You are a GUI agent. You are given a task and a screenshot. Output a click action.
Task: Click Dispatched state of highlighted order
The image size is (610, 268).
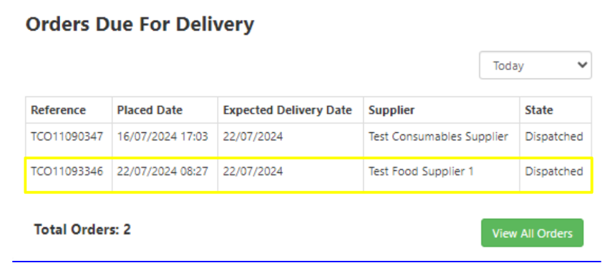(x=554, y=172)
